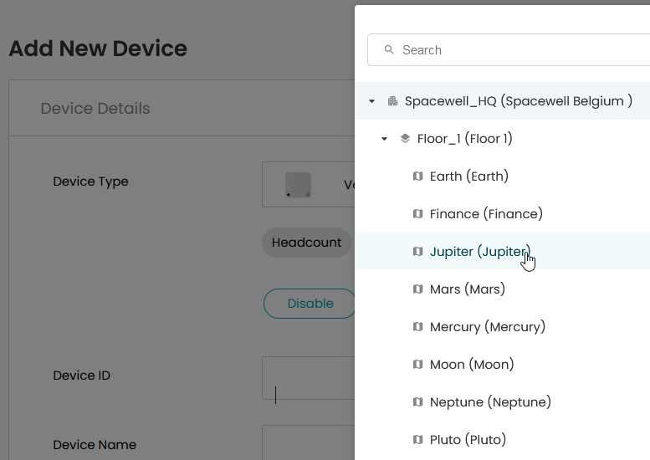This screenshot has width=650, height=460.
Task: Click the Jupiter room map icon
Action: pyautogui.click(x=418, y=252)
